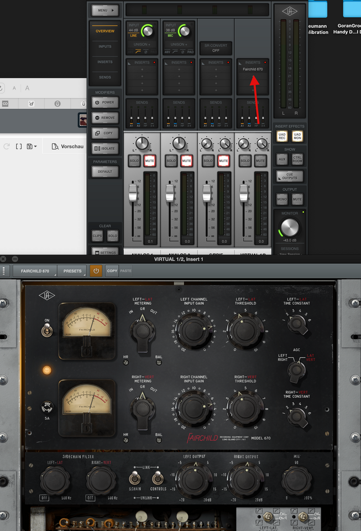This screenshot has width=361, height=531.
Task: Open the plugin window options menu
Action: (x=4, y=271)
